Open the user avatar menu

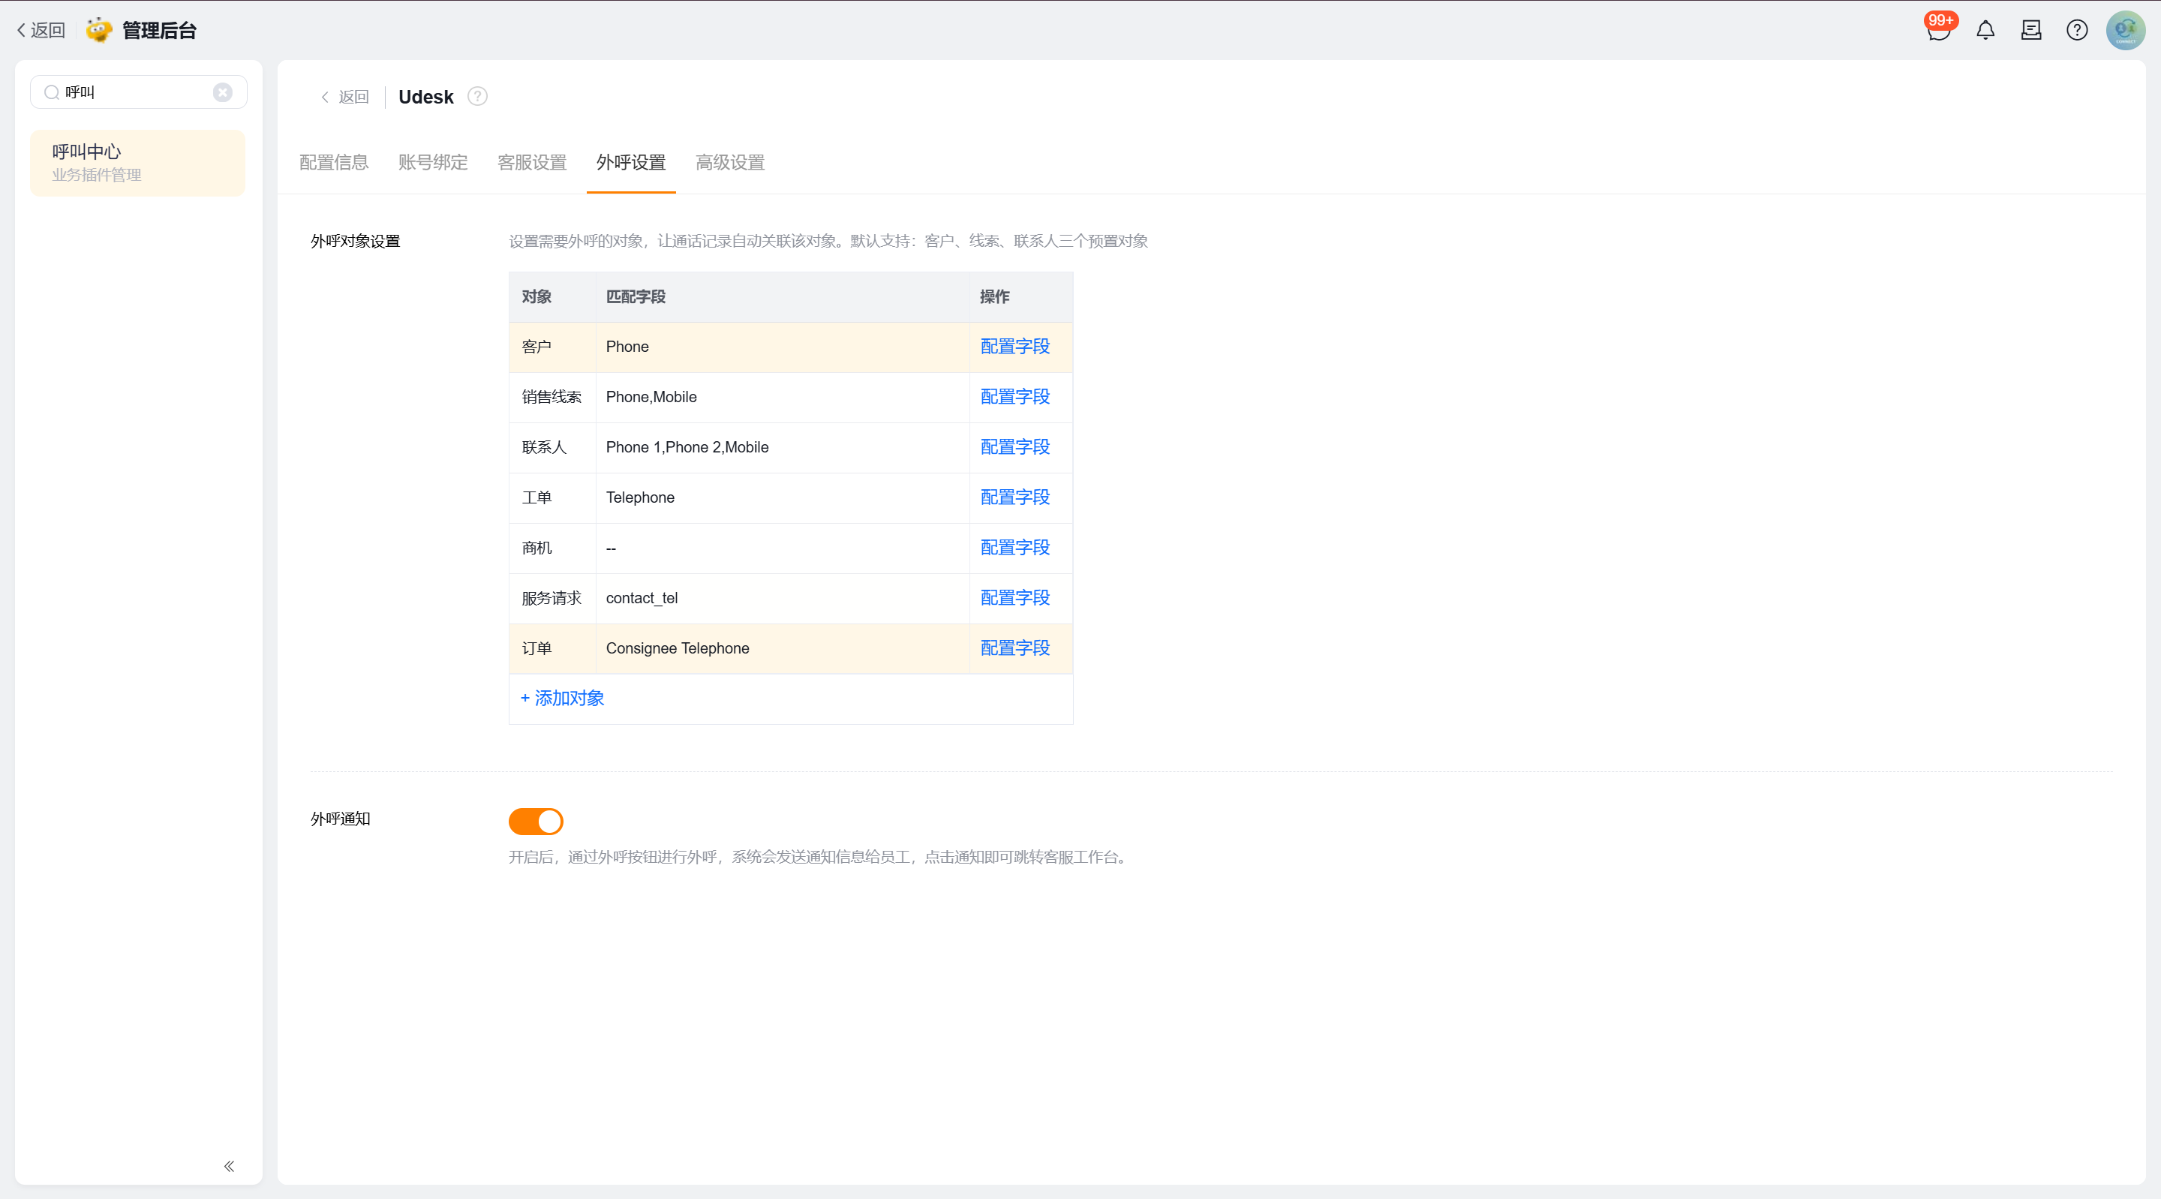(2125, 30)
